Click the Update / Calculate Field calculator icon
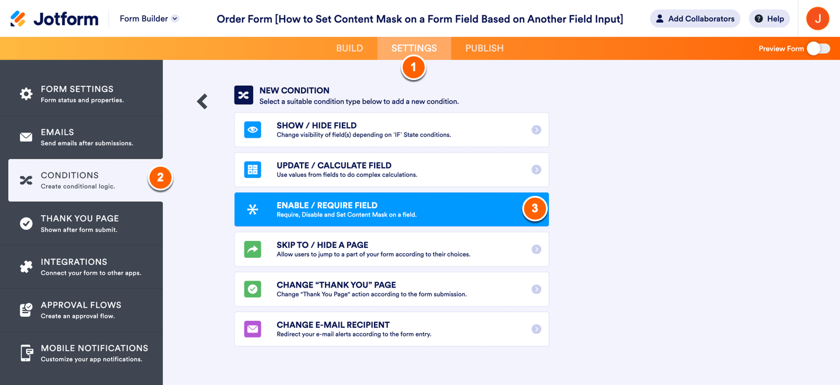 [253, 170]
